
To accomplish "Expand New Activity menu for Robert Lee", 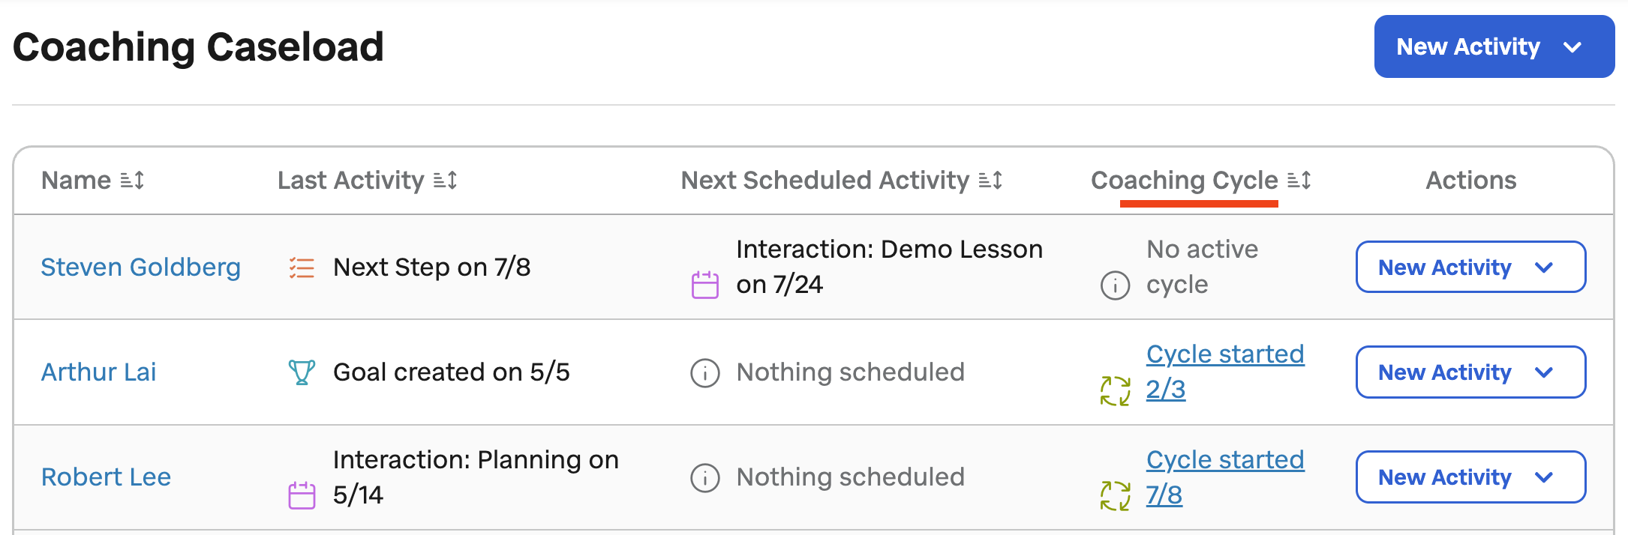I will point(1470,477).
